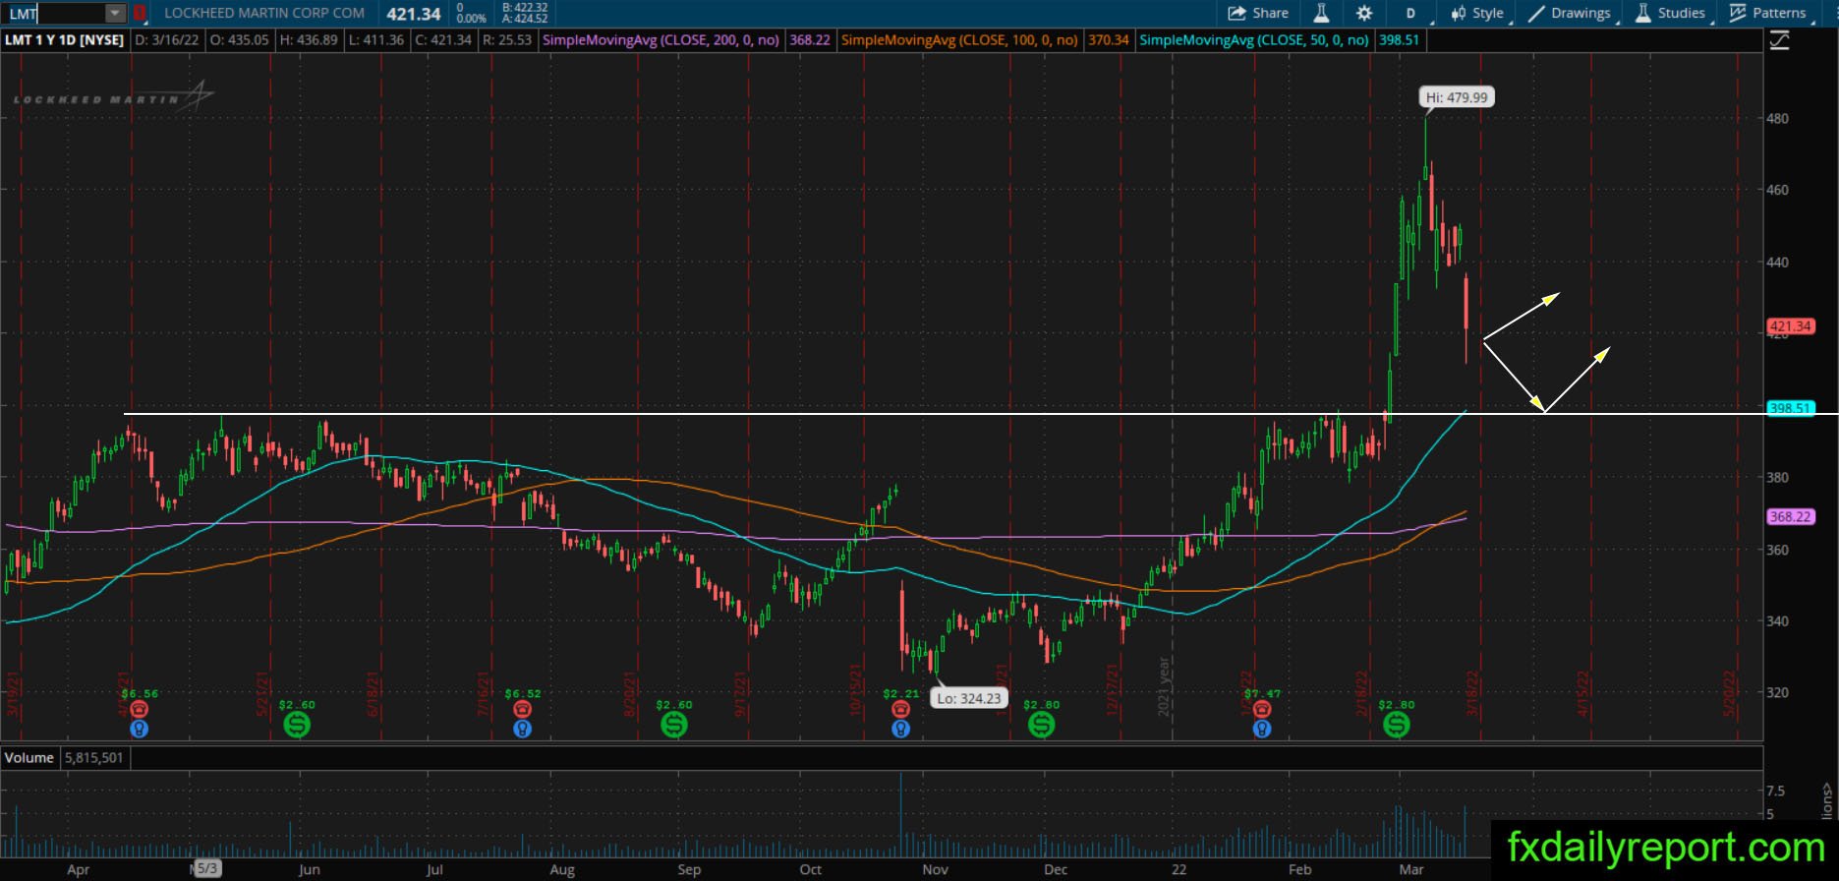Click the 4/15/22 expiration date marker

click(1582, 693)
